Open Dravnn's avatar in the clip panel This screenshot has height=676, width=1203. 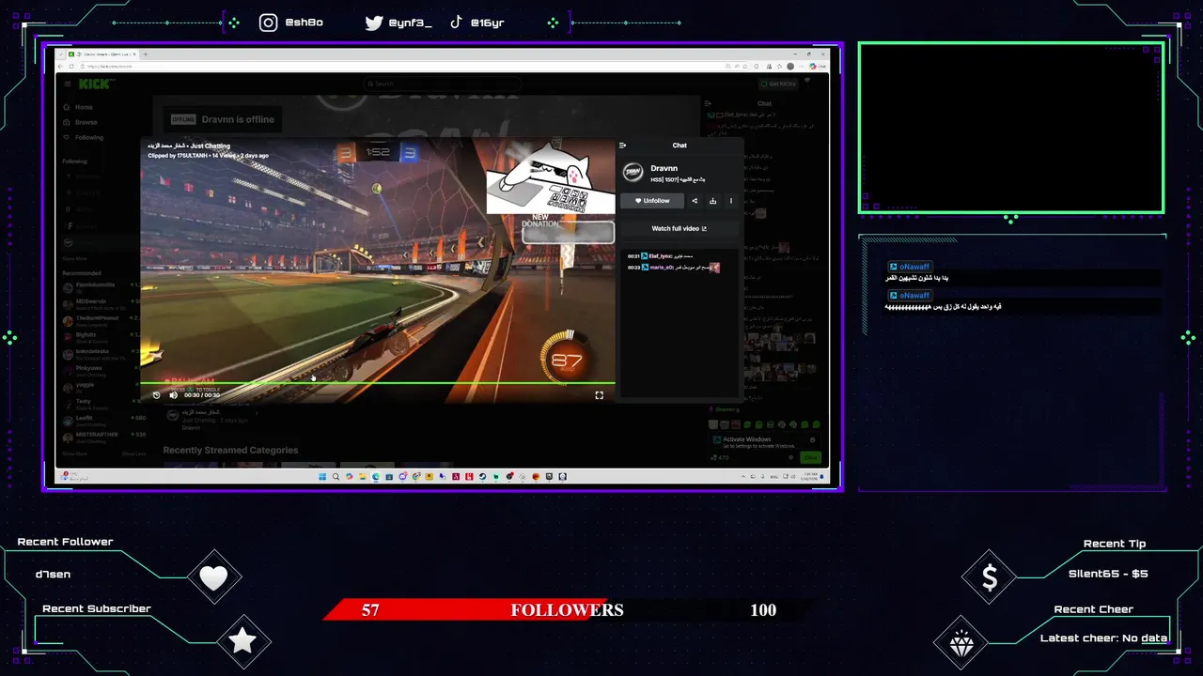point(633,173)
